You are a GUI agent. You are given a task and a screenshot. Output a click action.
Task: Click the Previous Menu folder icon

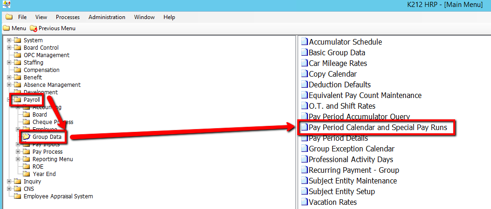point(33,28)
